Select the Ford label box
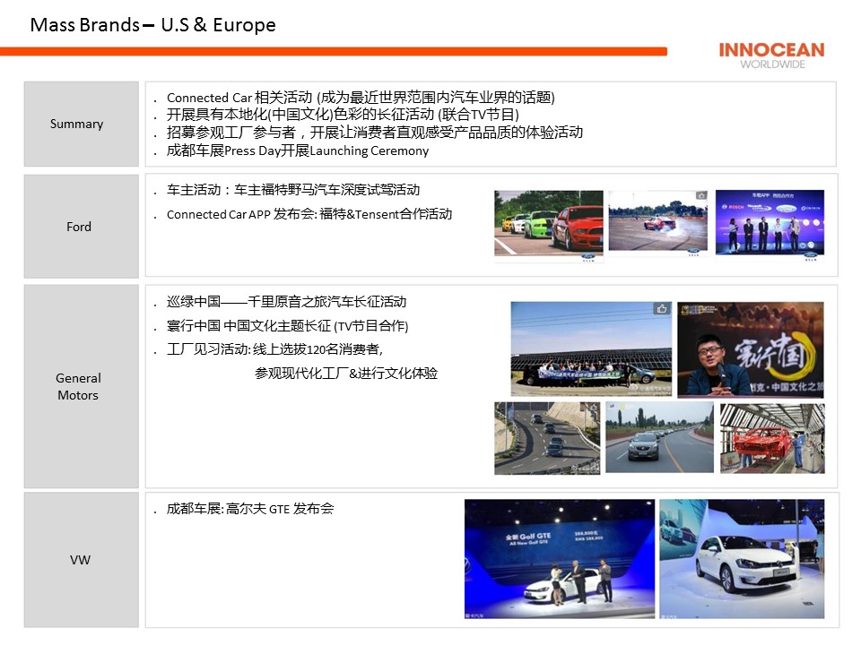 tap(81, 227)
